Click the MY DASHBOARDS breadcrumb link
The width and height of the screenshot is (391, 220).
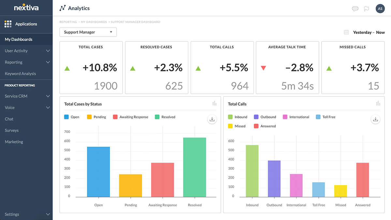coord(94,22)
